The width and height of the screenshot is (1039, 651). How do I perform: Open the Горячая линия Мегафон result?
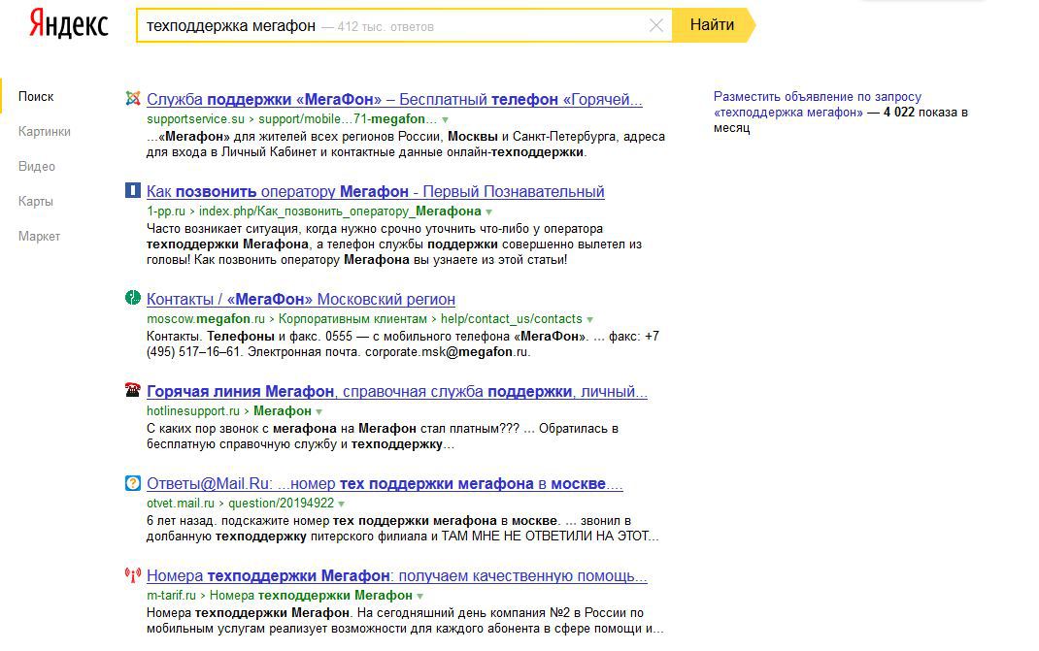(x=397, y=391)
